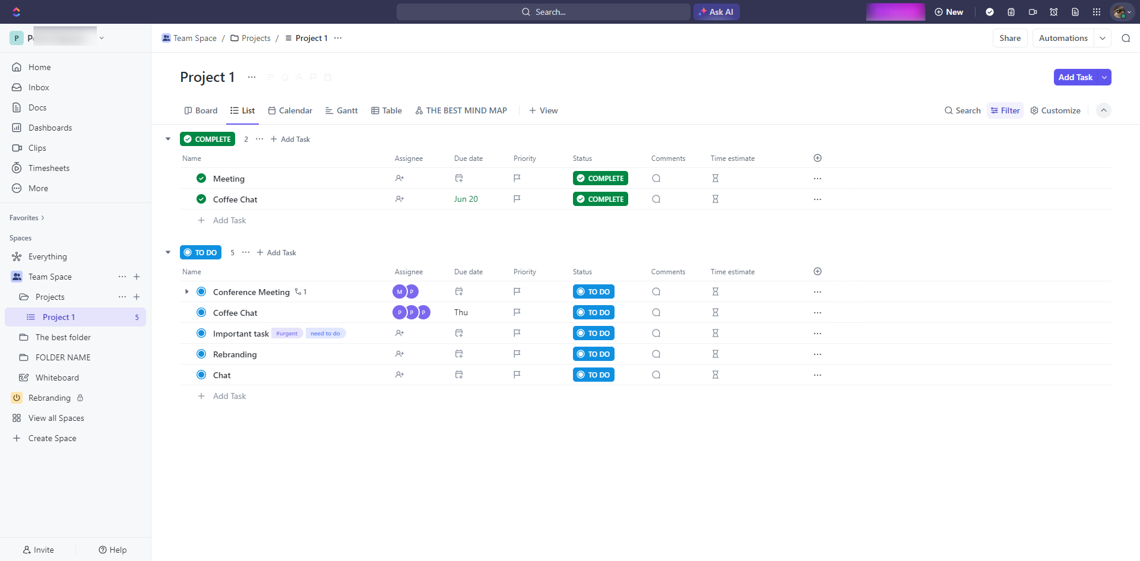
Task: Expand Conference Meeting subtasks
Action: point(186,291)
